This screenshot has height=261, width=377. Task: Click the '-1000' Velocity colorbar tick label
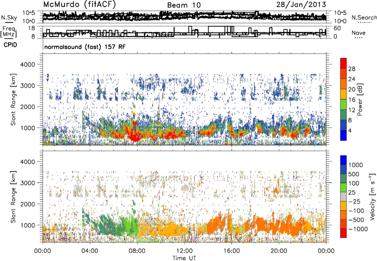[x=358, y=229]
